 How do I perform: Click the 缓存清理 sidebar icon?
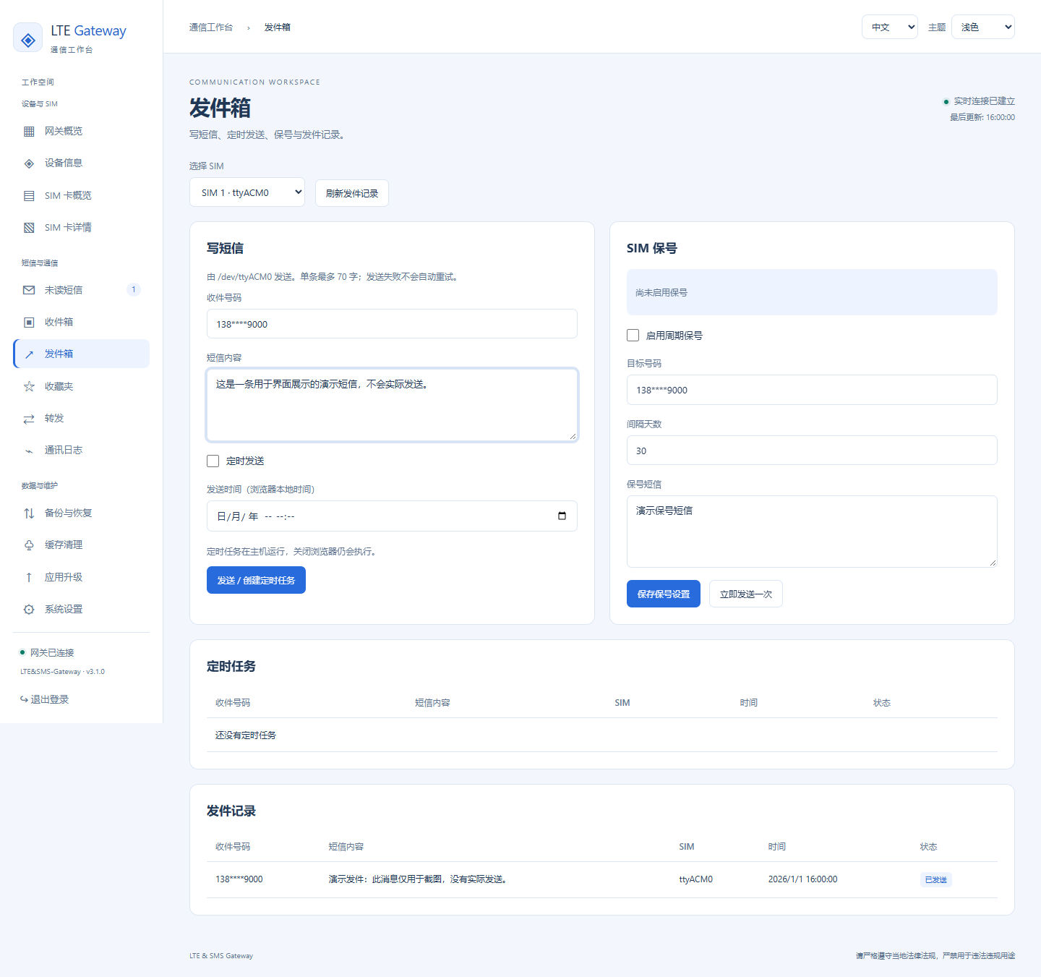29,545
